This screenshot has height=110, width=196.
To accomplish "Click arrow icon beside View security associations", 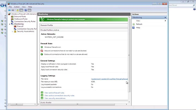I will pos(42,98).
